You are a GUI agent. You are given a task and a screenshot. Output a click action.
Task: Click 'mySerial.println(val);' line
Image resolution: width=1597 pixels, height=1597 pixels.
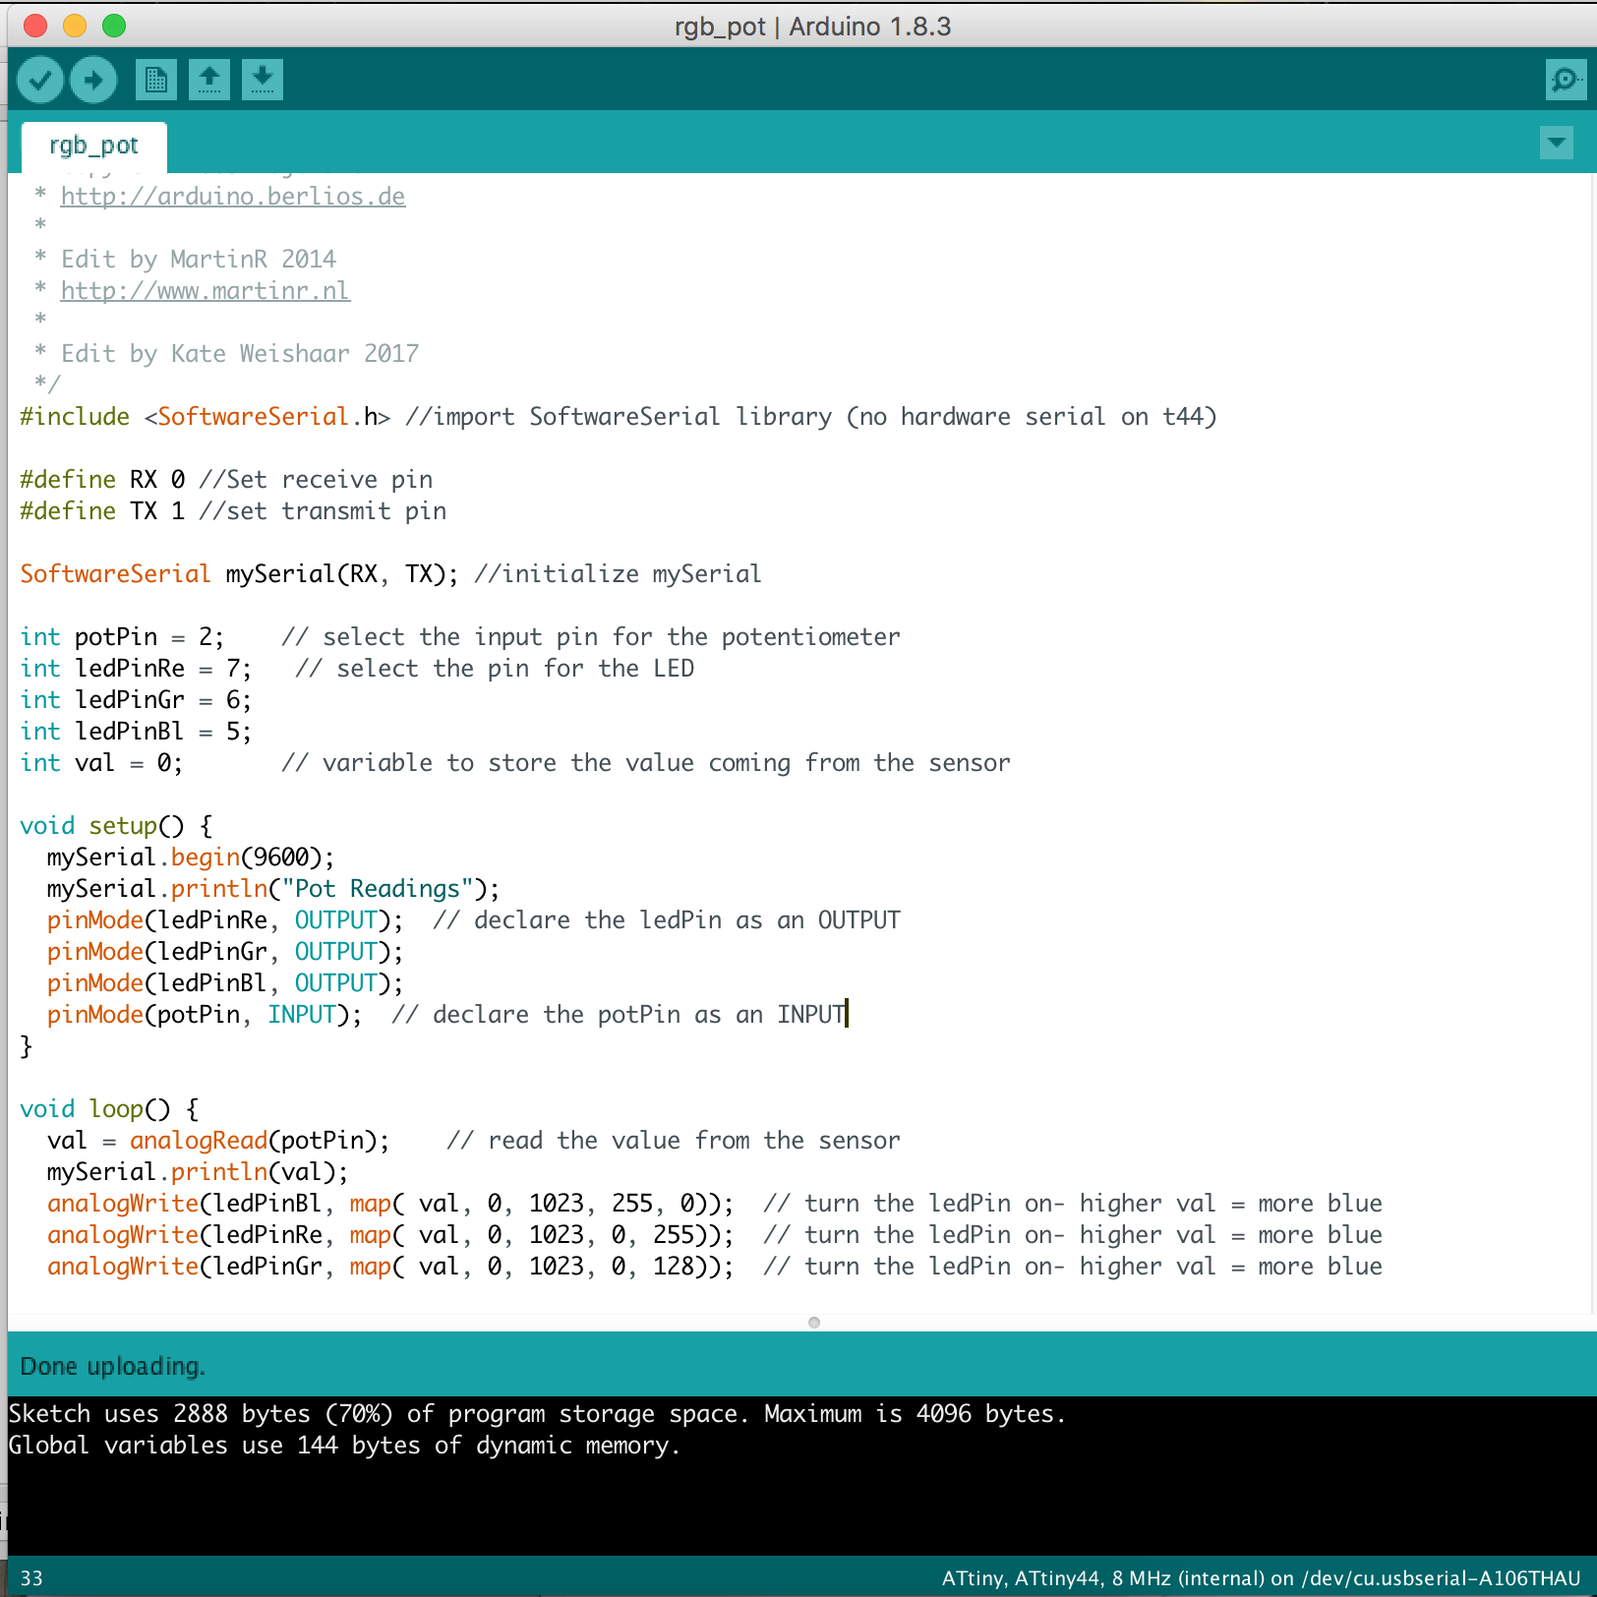coord(198,1171)
